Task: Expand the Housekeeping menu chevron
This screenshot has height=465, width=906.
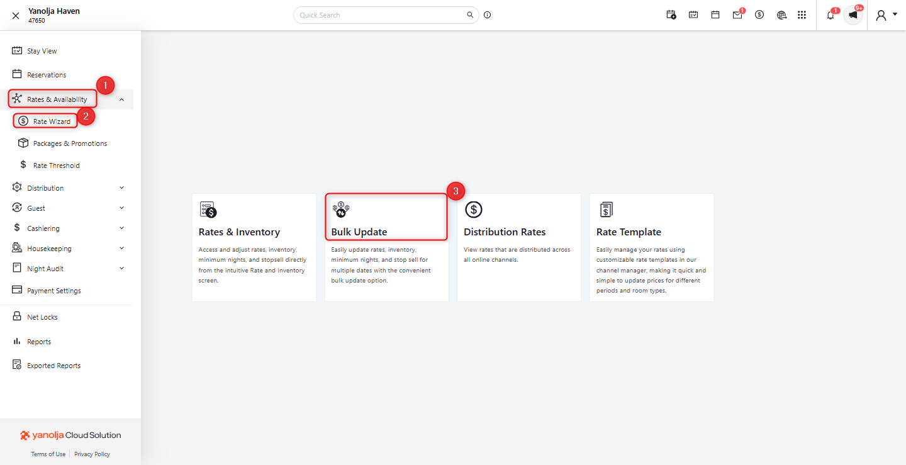Action: (121, 248)
